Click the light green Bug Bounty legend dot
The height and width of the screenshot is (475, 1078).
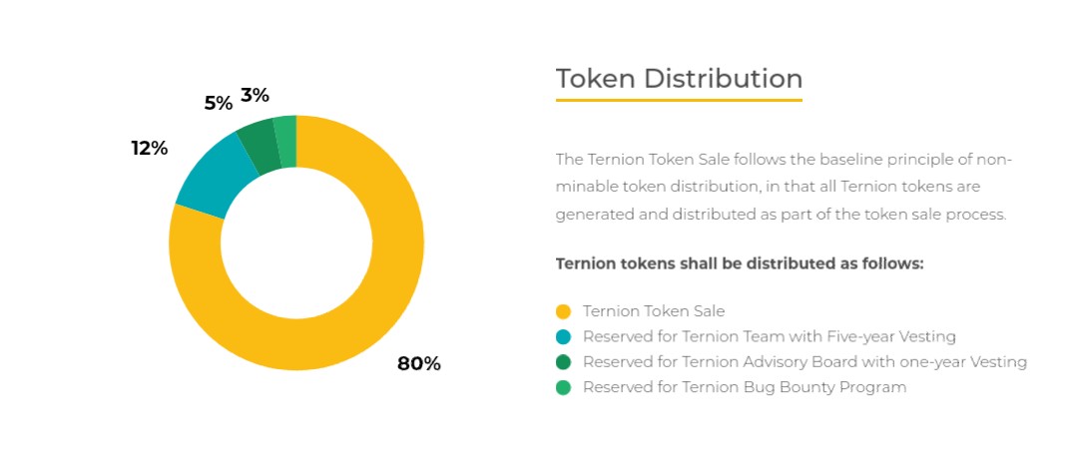(x=563, y=388)
